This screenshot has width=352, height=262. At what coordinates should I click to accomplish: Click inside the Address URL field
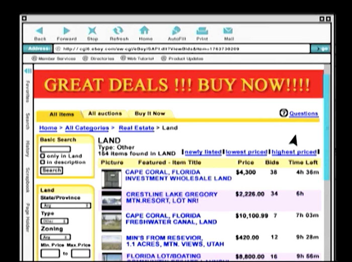[x=182, y=49]
